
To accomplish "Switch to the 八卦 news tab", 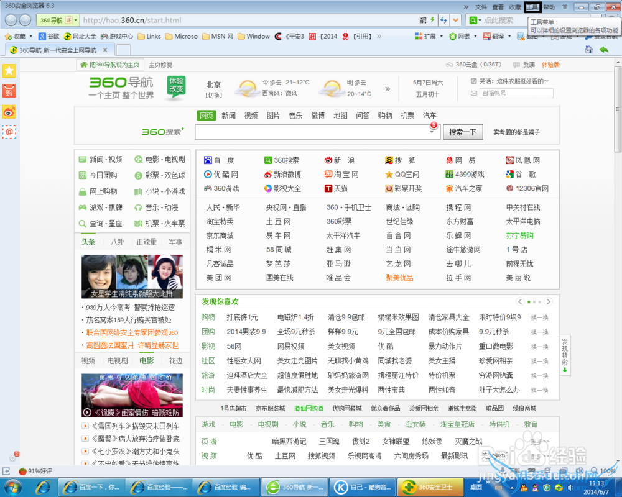I will click(x=116, y=242).
